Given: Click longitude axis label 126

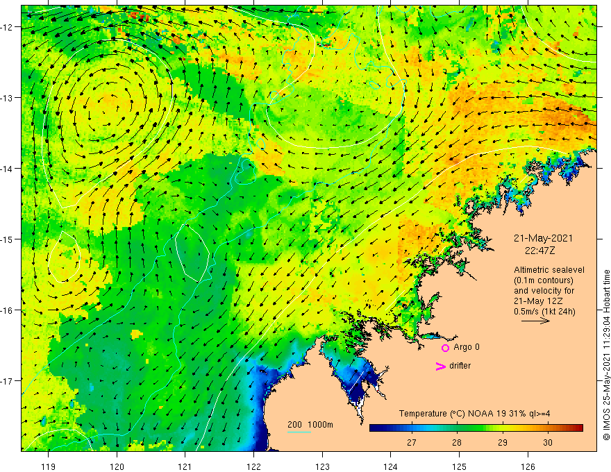Looking at the screenshot, I should point(528,466).
